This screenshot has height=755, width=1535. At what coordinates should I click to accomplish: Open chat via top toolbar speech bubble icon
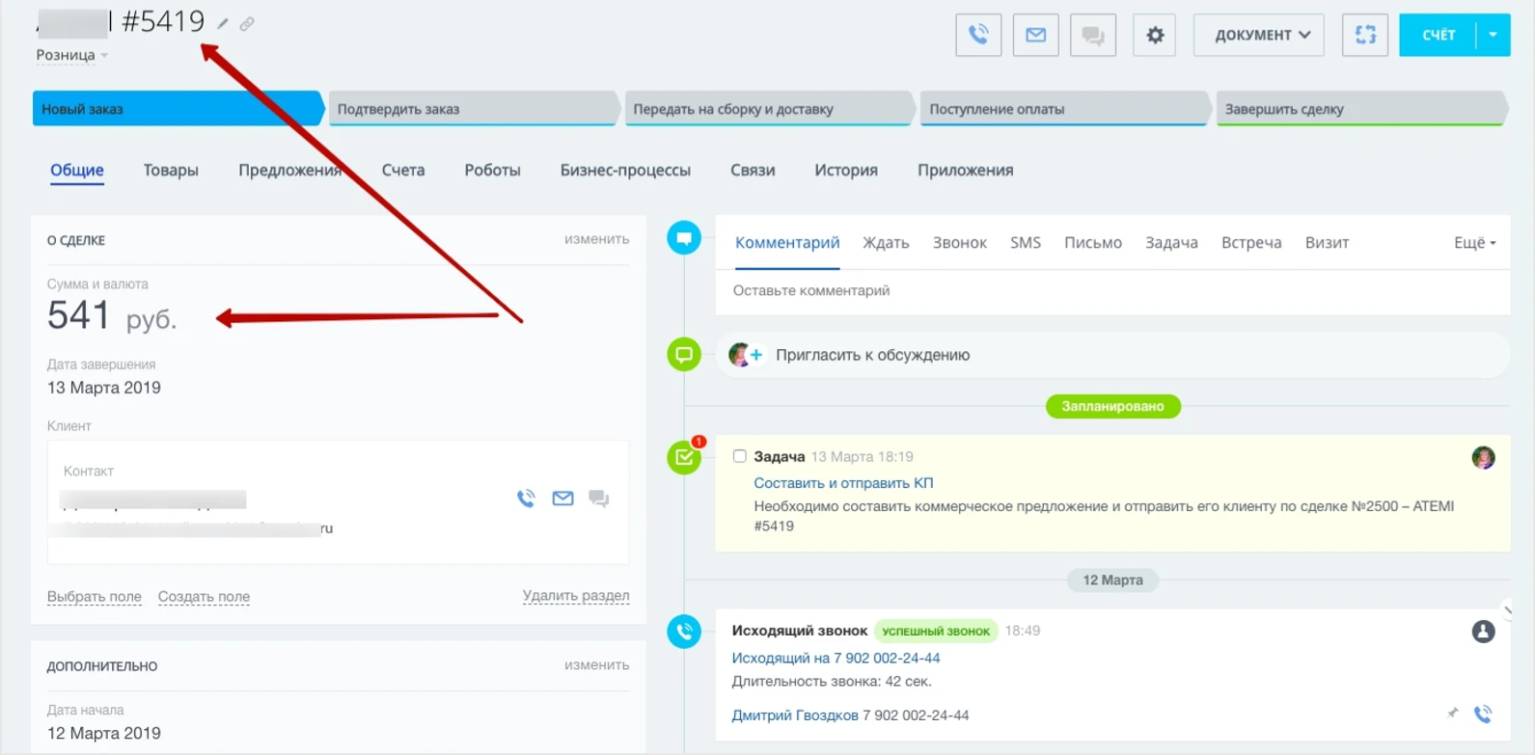click(1092, 36)
